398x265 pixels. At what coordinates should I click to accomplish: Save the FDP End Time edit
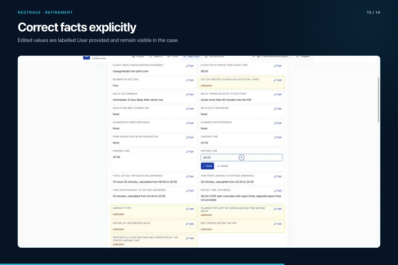207,166
